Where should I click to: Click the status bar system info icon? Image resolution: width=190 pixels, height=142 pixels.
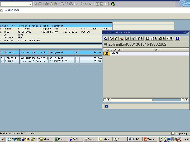pos(173,133)
